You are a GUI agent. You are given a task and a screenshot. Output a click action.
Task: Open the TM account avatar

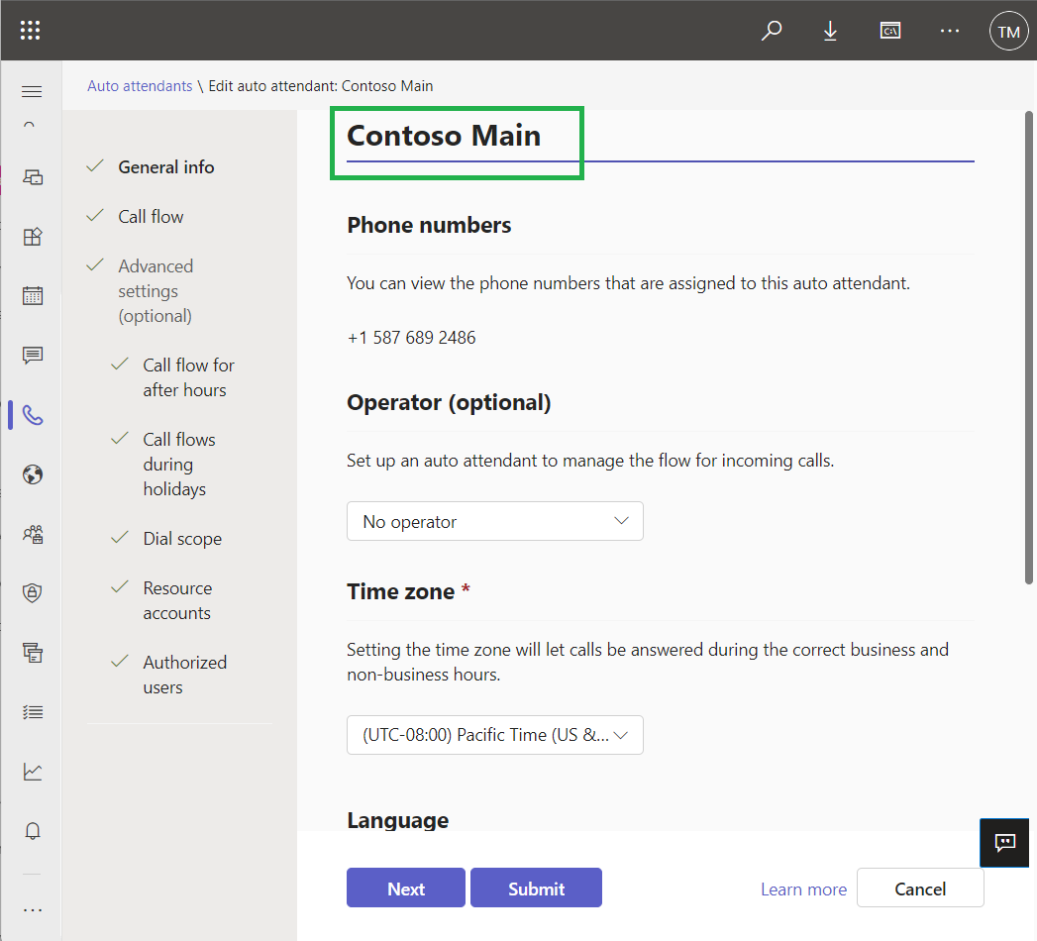pos(1008,32)
